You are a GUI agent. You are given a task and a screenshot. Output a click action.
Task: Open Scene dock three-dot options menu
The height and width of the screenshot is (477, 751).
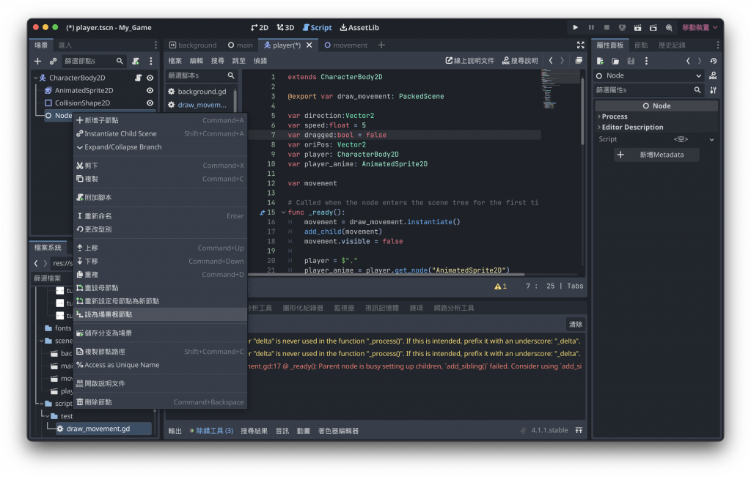(151, 61)
